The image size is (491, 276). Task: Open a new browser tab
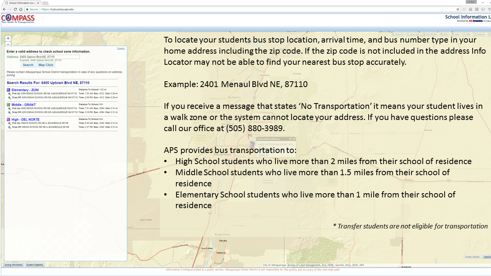[x=45, y=3]
